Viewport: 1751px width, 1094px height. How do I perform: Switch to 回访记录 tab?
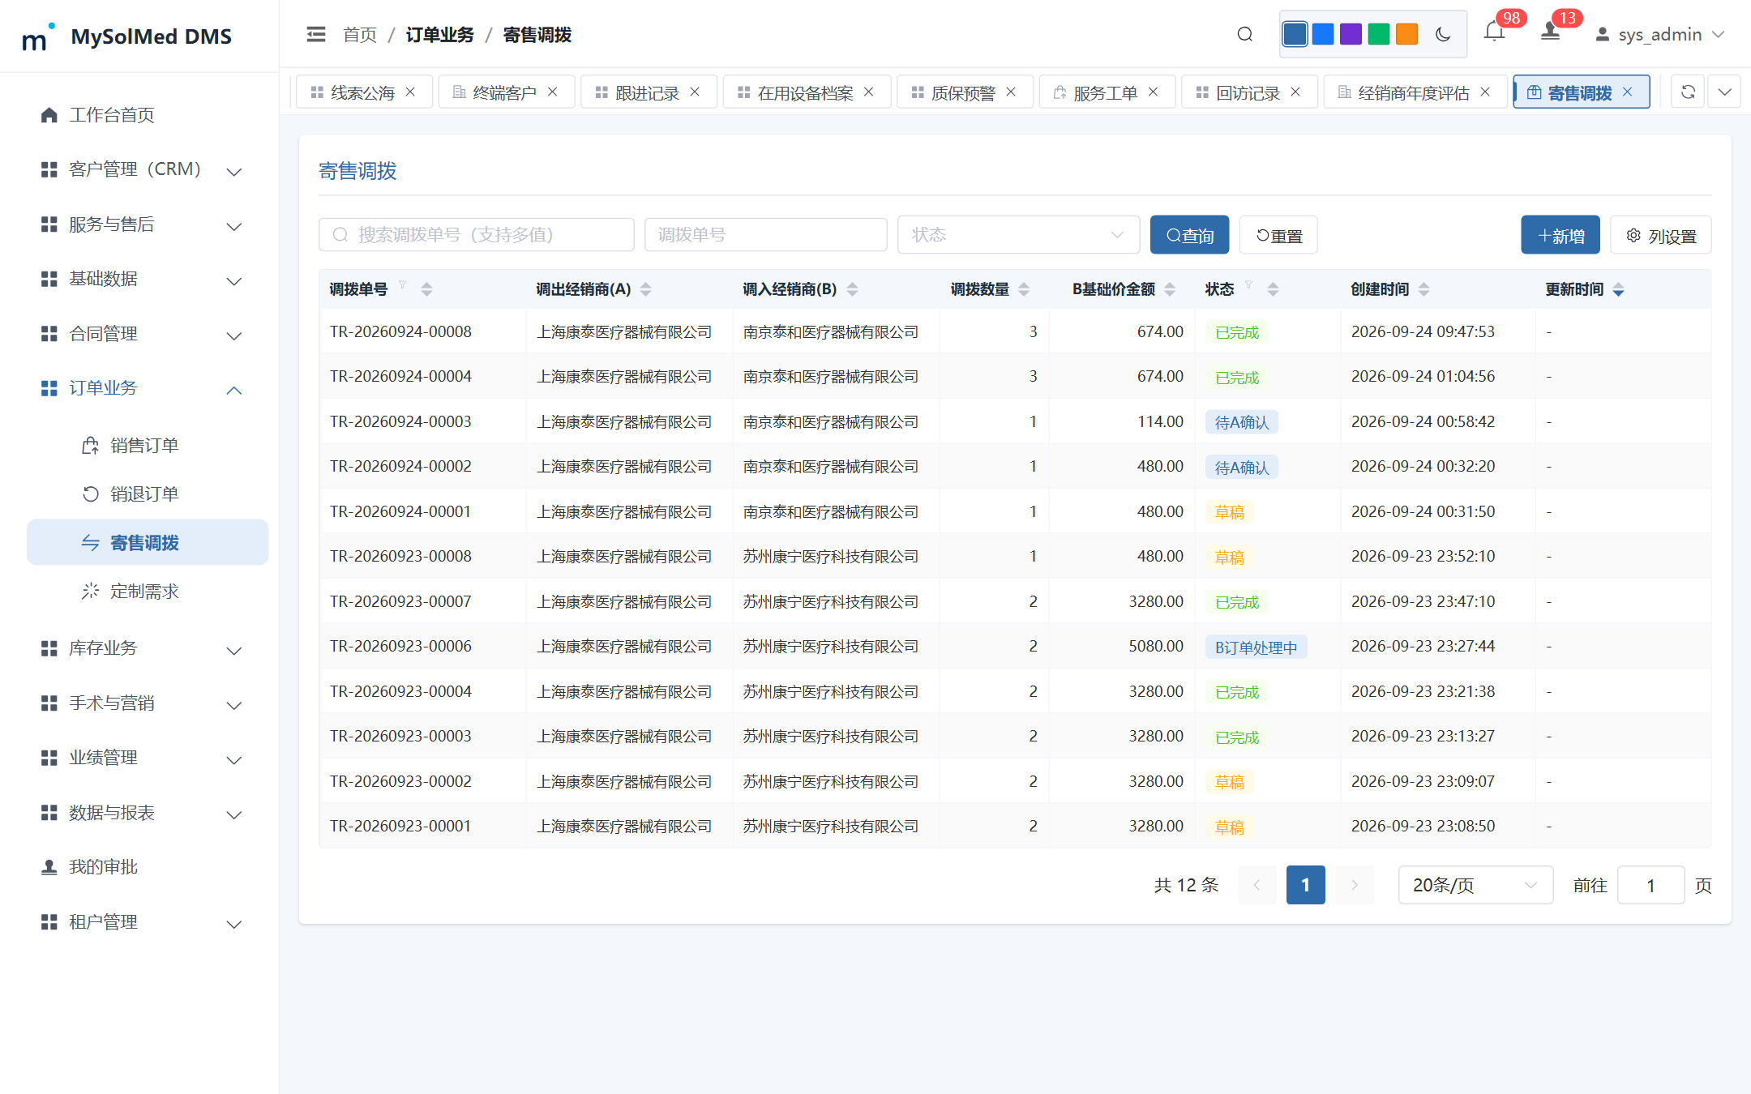click(1248, 92)
